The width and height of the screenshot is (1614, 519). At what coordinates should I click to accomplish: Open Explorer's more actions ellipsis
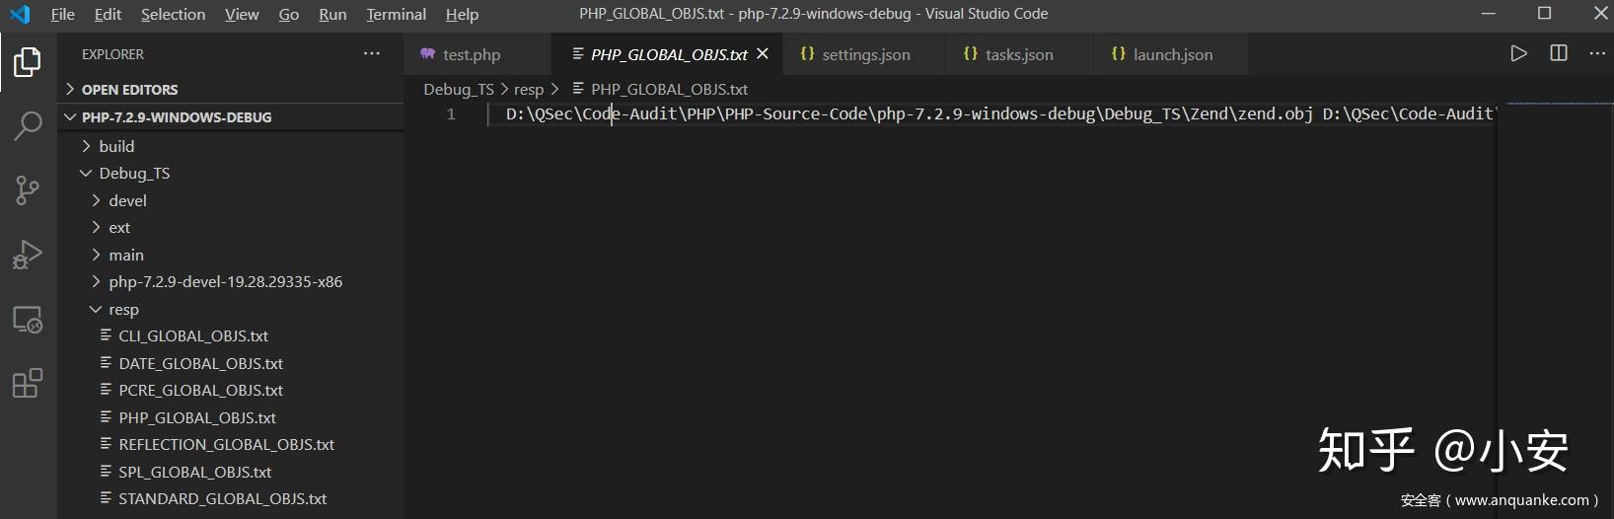[371, 54]
